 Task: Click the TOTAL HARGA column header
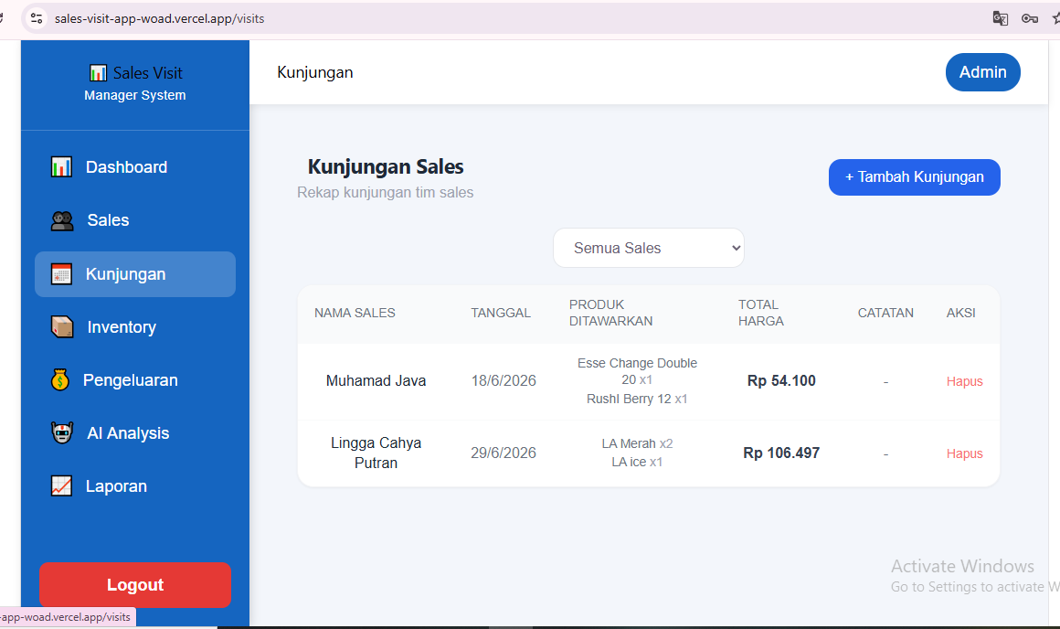[761, 314]
